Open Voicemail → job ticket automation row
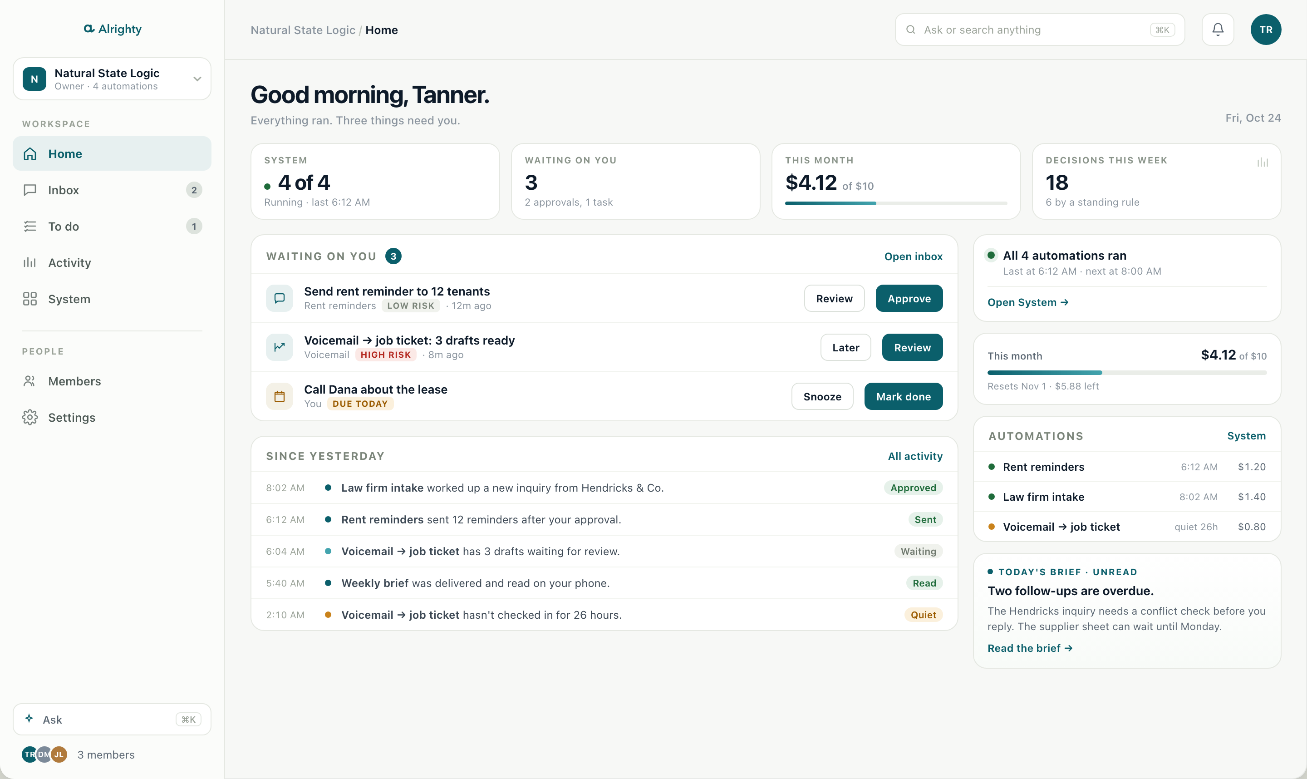The image size is (1307, 779). pyautogui.click(x=1126, y=527)
